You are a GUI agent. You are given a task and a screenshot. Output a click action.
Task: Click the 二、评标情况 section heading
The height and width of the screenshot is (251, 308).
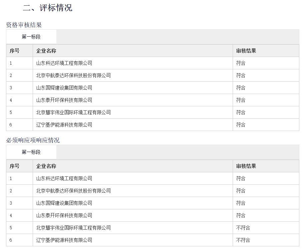coord(48,8)
